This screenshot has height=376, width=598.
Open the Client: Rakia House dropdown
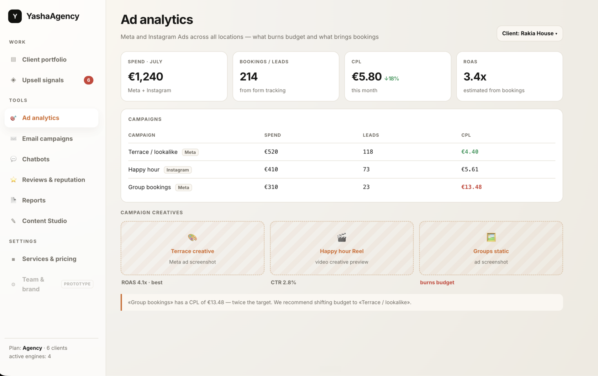[530, 33]
